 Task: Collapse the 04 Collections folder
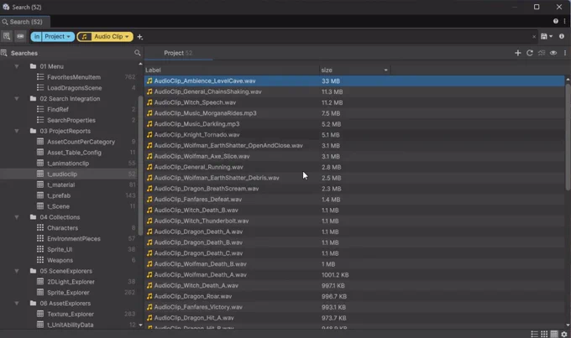17,217
